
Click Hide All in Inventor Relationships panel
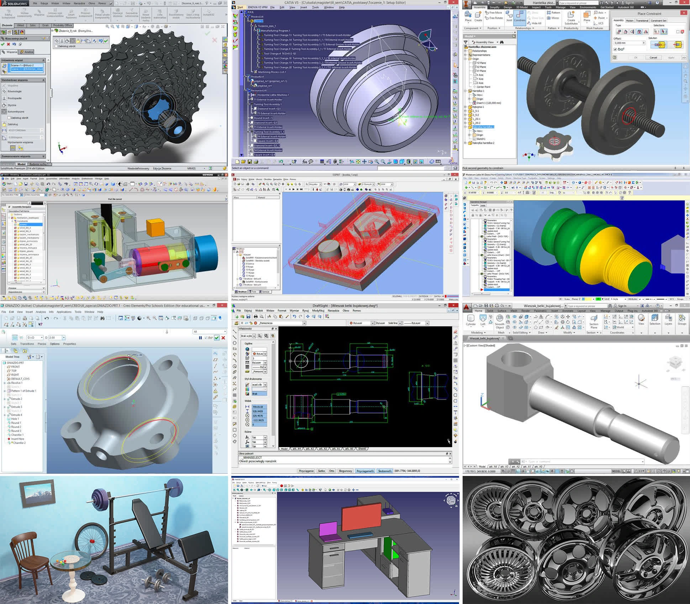pyautogui.click(x=534, y=23)
